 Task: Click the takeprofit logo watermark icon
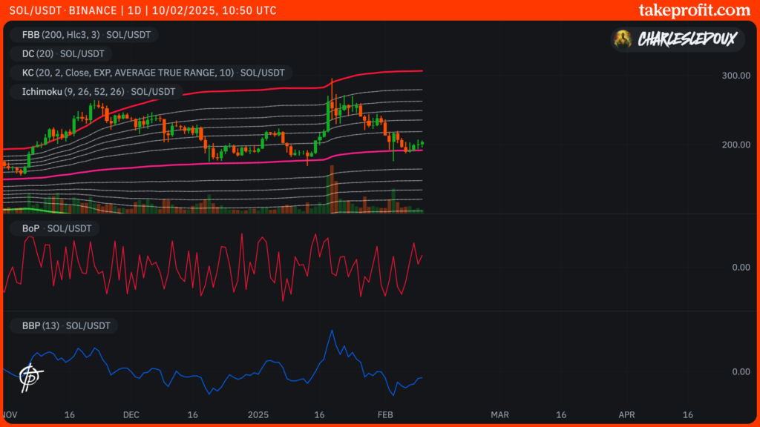(x=30, y=377)
